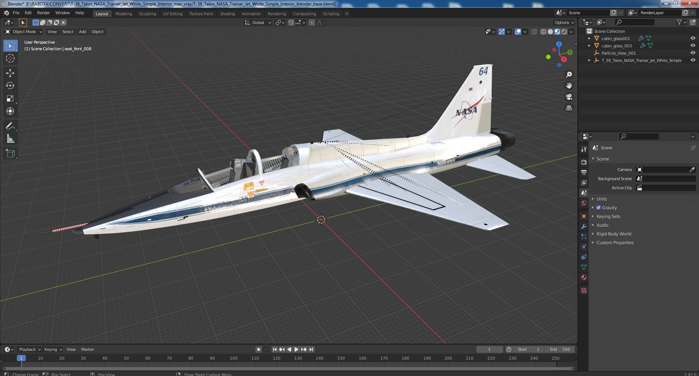This screenshot has height=376, width=699.
Task: Open the Modifier properties tab
Action: coord(584,226)
